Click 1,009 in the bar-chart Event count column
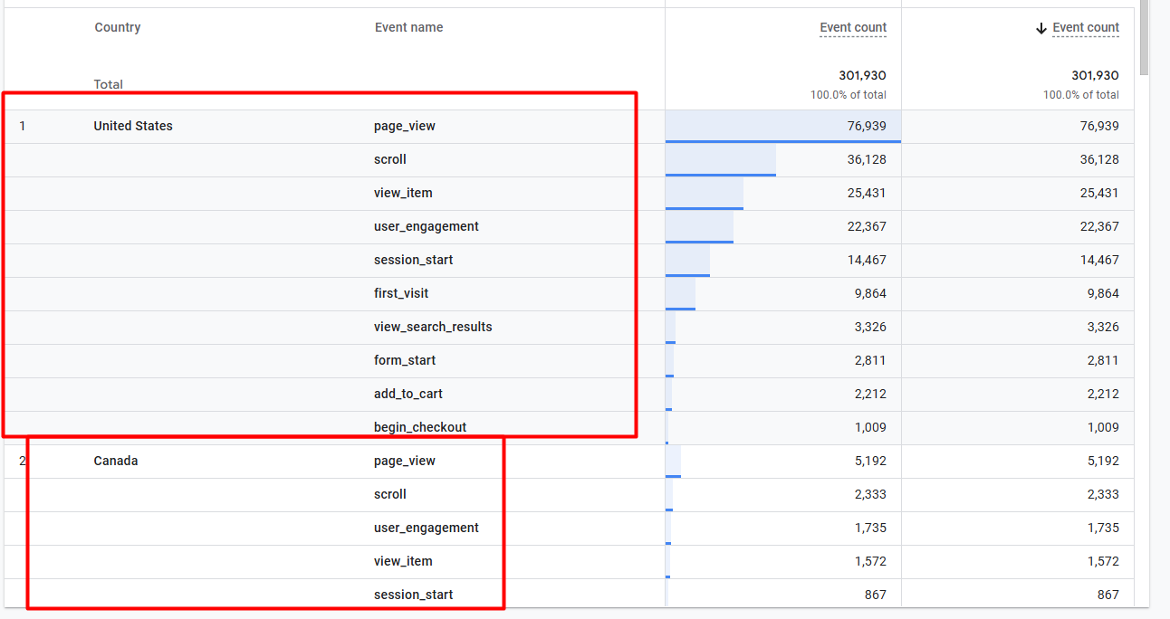This screenshot has width=1170, height=619. click(870, 427)
